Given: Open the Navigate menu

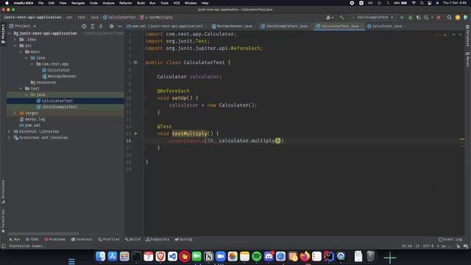Looking at the screenshot, I should tap(78, 3).
